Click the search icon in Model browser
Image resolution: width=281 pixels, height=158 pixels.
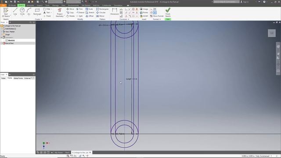point(30,22)
